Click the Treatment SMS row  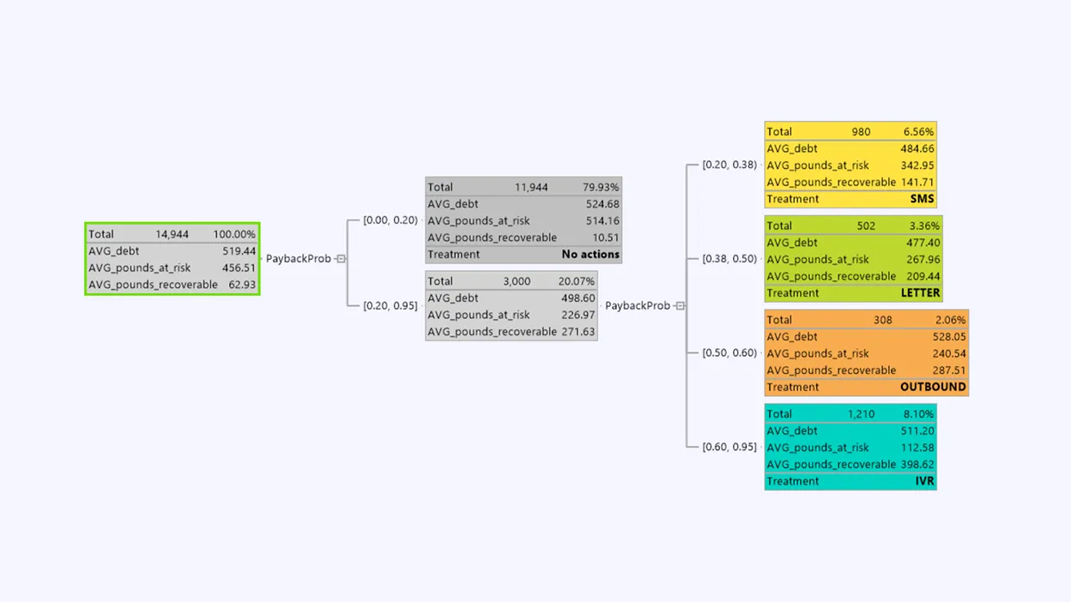tap(850, 199)
